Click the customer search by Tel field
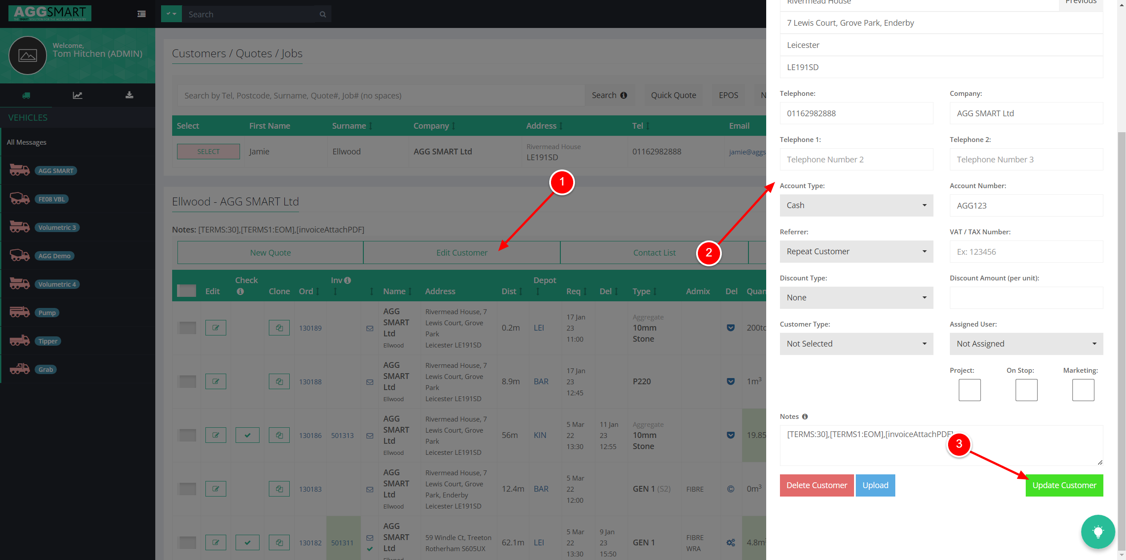1126x560 pixels. [381, 95]
